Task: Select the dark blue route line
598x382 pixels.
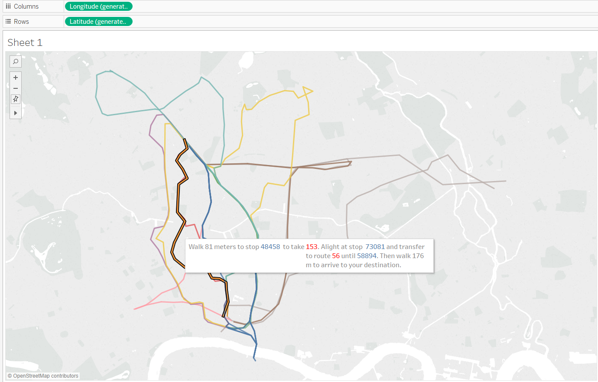Action: pos(211,195)
